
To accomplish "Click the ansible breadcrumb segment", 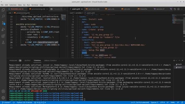I will click(x=79, y=13).
